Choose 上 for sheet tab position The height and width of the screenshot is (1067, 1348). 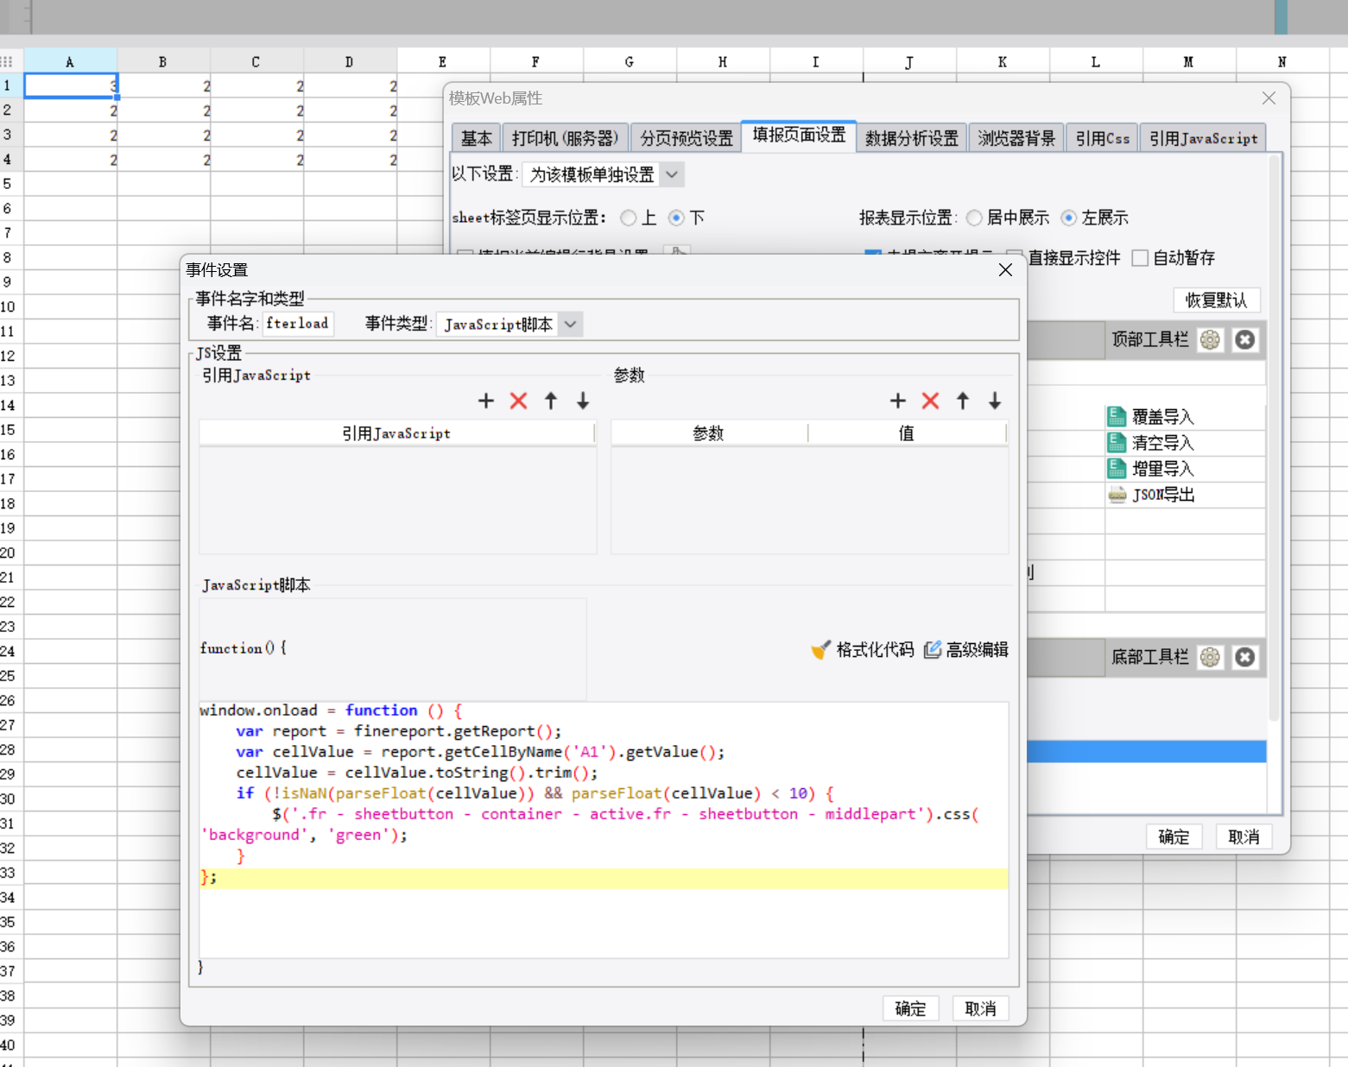(x=629, y=218)
